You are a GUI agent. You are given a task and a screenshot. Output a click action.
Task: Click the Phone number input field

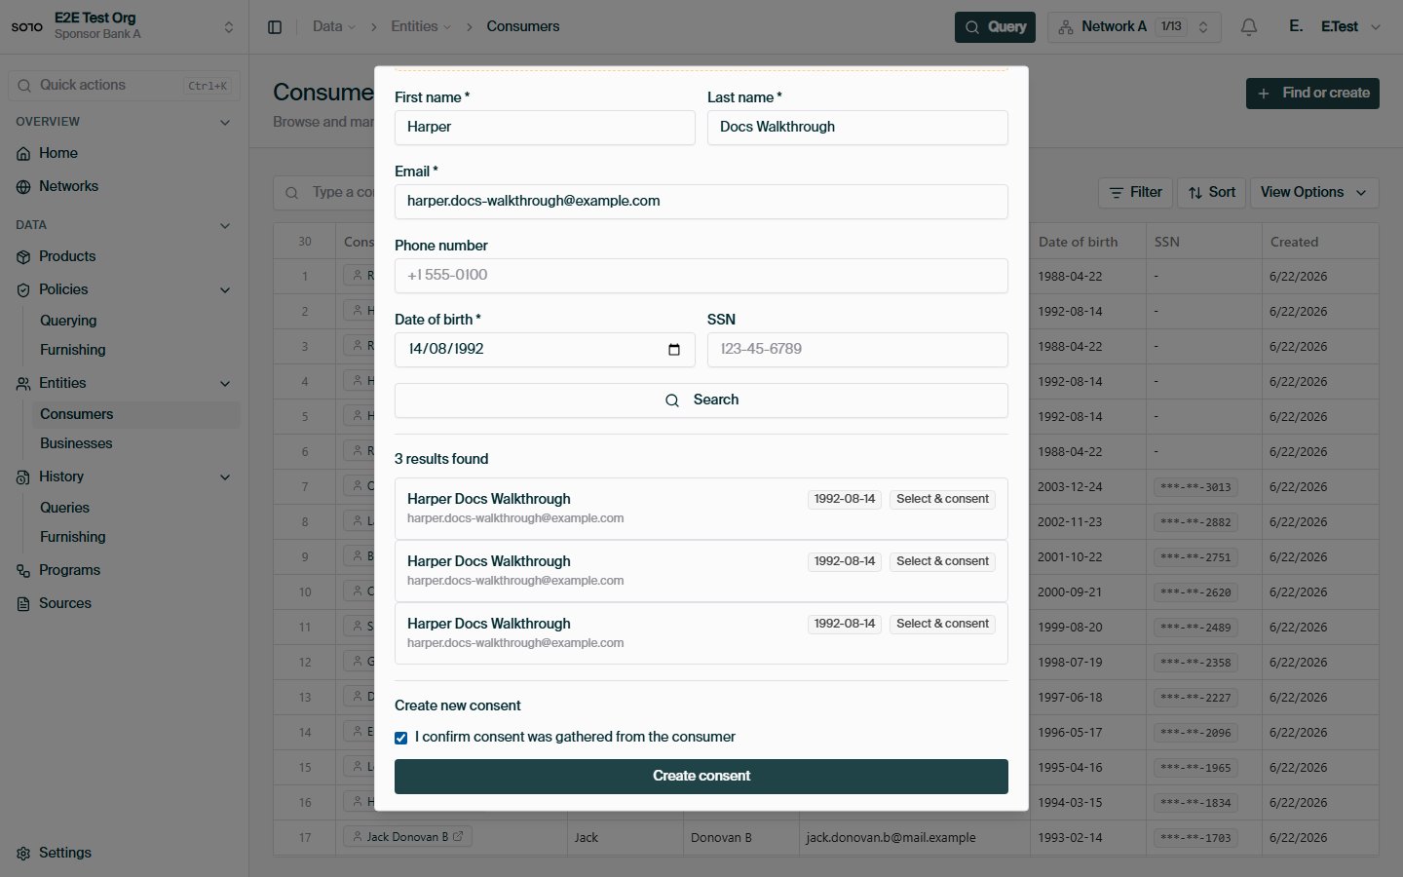[x=701, y=276]
